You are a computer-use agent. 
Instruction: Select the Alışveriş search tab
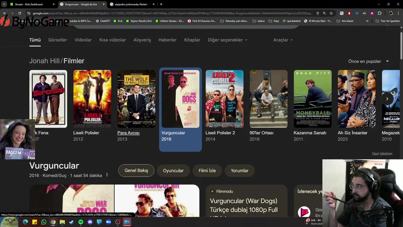click(142, 40)
